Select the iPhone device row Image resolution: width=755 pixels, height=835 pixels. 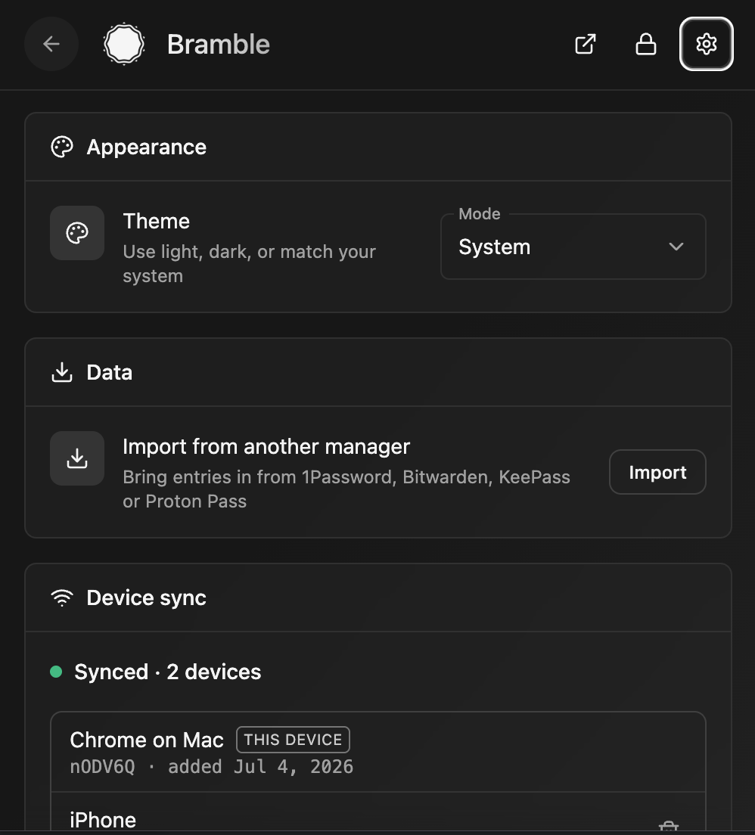(x=378, y=812)
